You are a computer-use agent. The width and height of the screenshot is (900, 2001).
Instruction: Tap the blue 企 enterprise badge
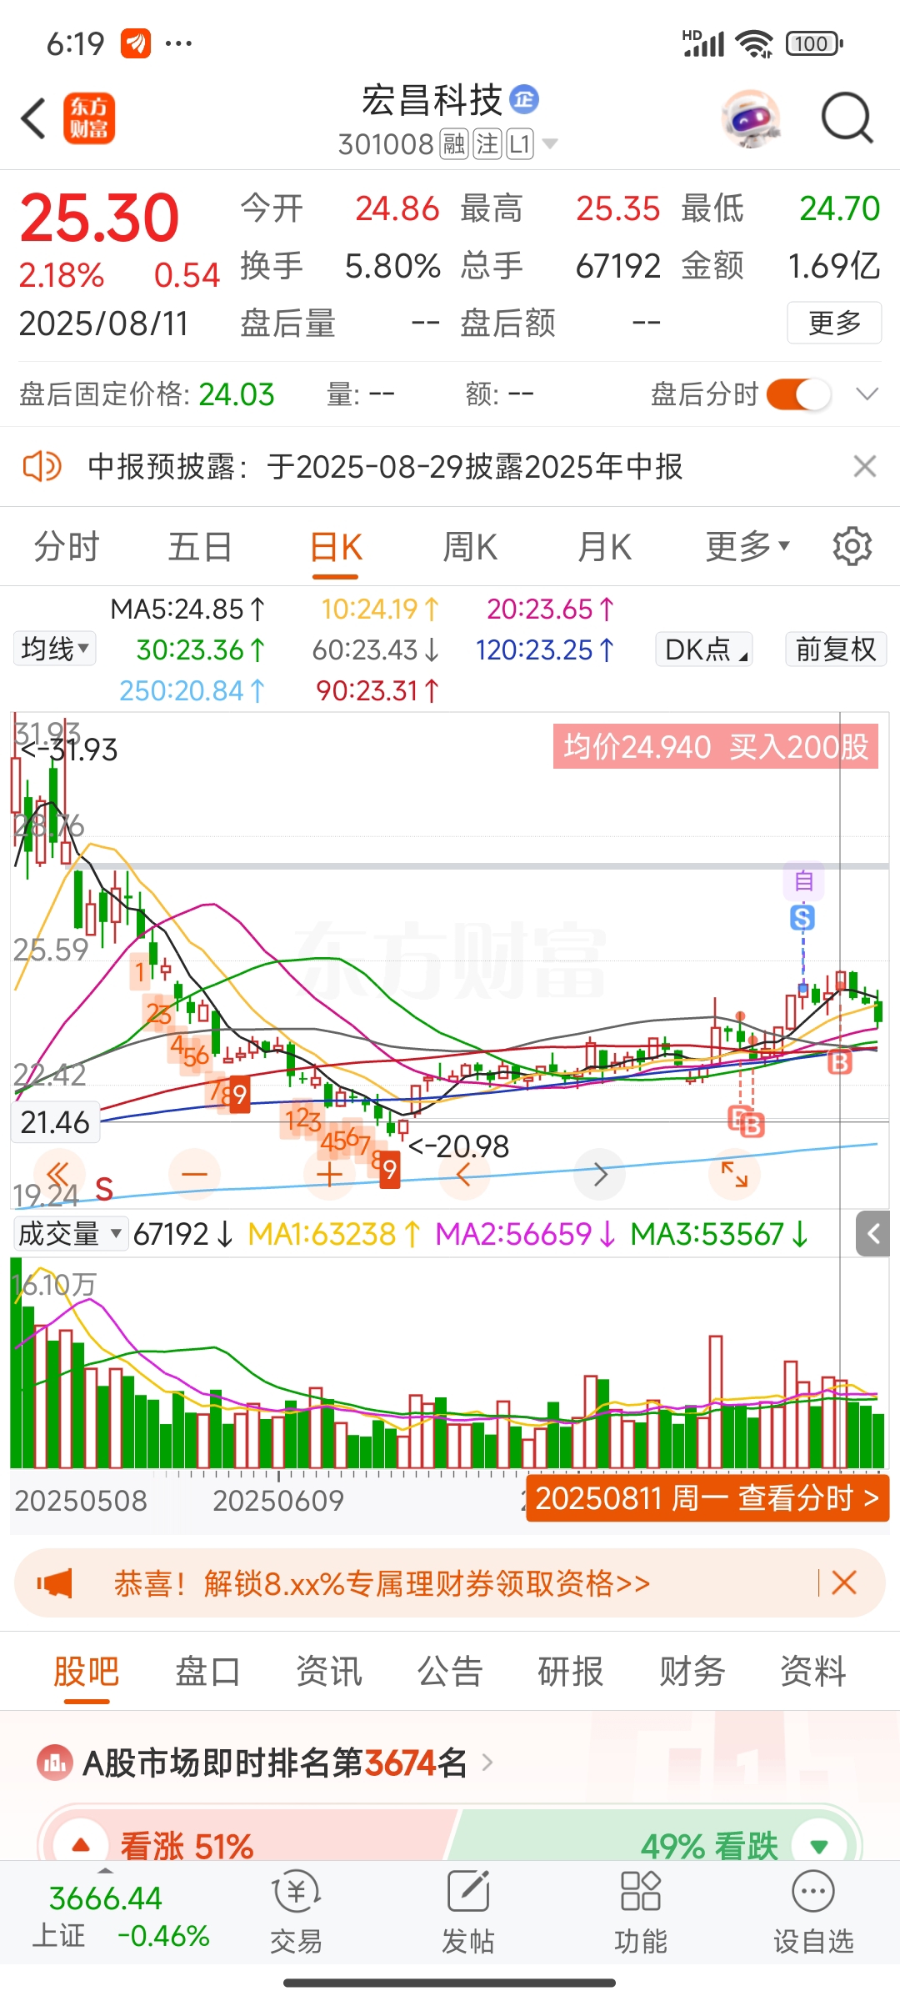(524, 99)
